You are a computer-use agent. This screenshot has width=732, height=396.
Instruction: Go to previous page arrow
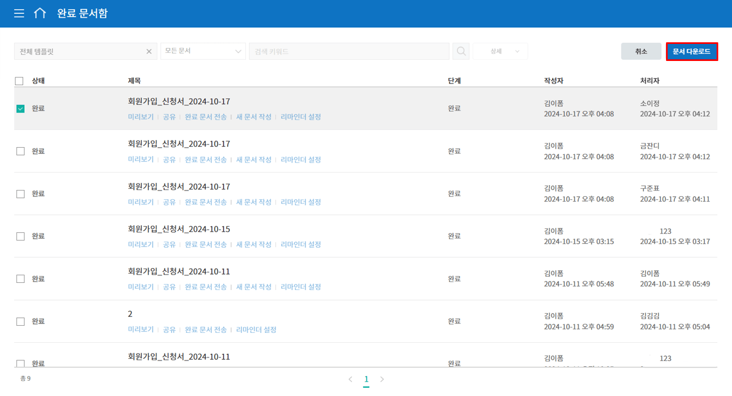(350, 379)
